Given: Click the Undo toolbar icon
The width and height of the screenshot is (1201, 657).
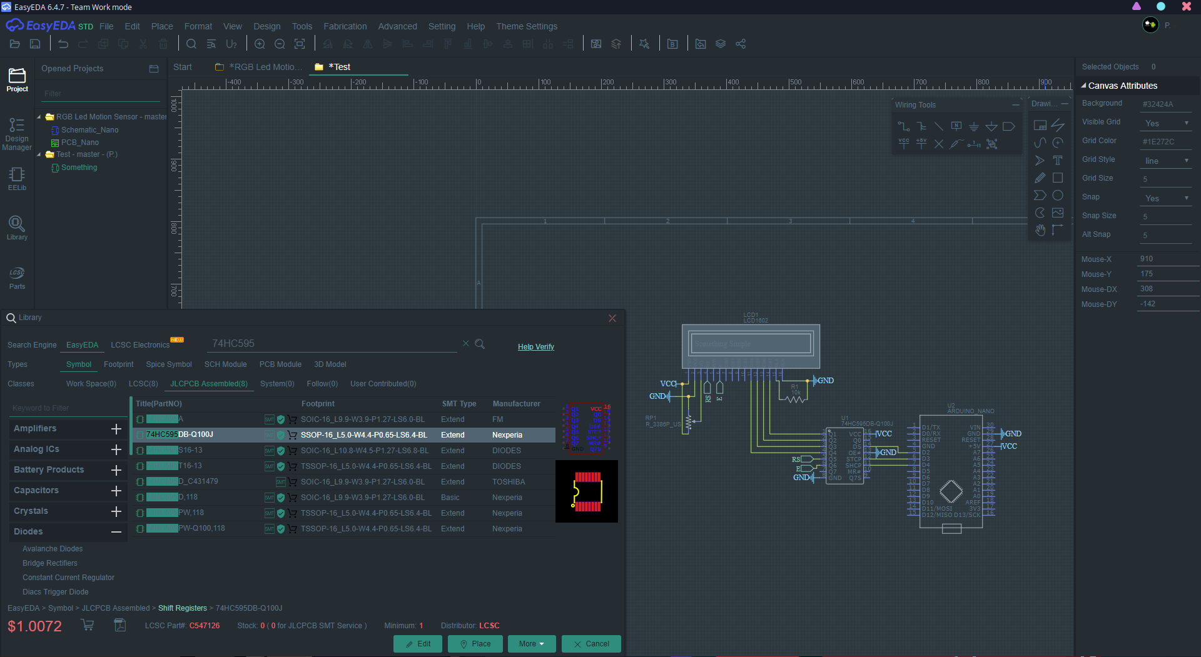Looking at the screenshot, I should [x=63, y=44].
